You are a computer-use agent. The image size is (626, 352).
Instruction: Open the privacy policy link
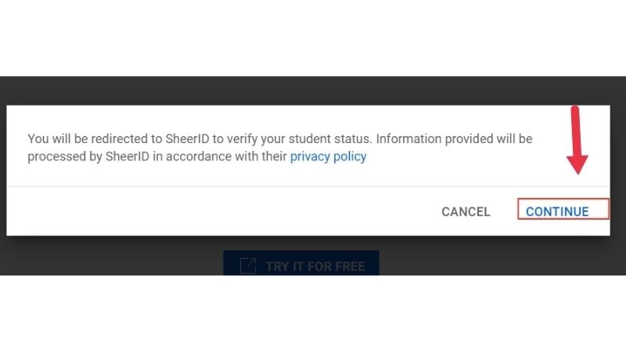[328, 156]
